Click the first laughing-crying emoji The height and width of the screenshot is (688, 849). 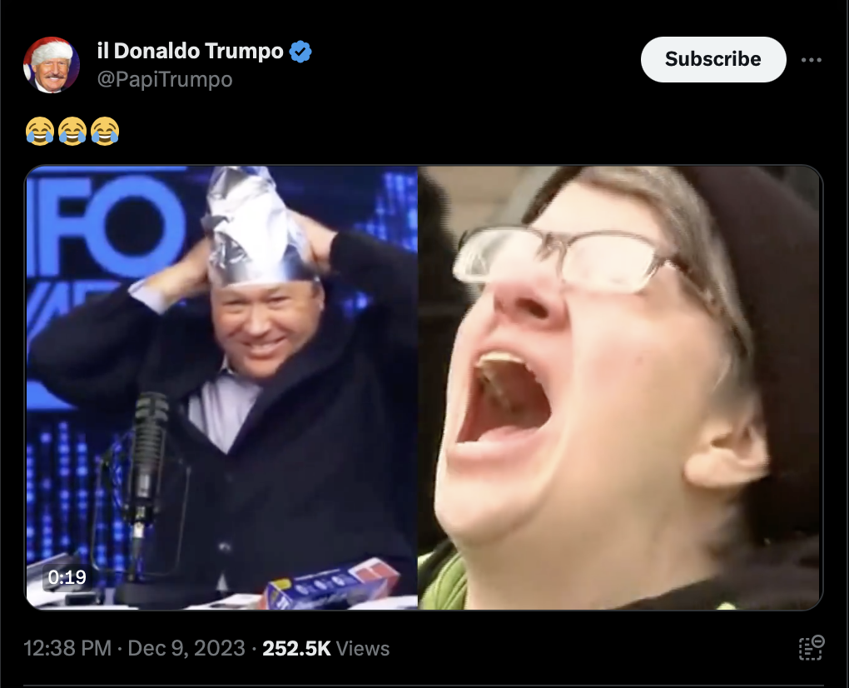coord(40,131)
